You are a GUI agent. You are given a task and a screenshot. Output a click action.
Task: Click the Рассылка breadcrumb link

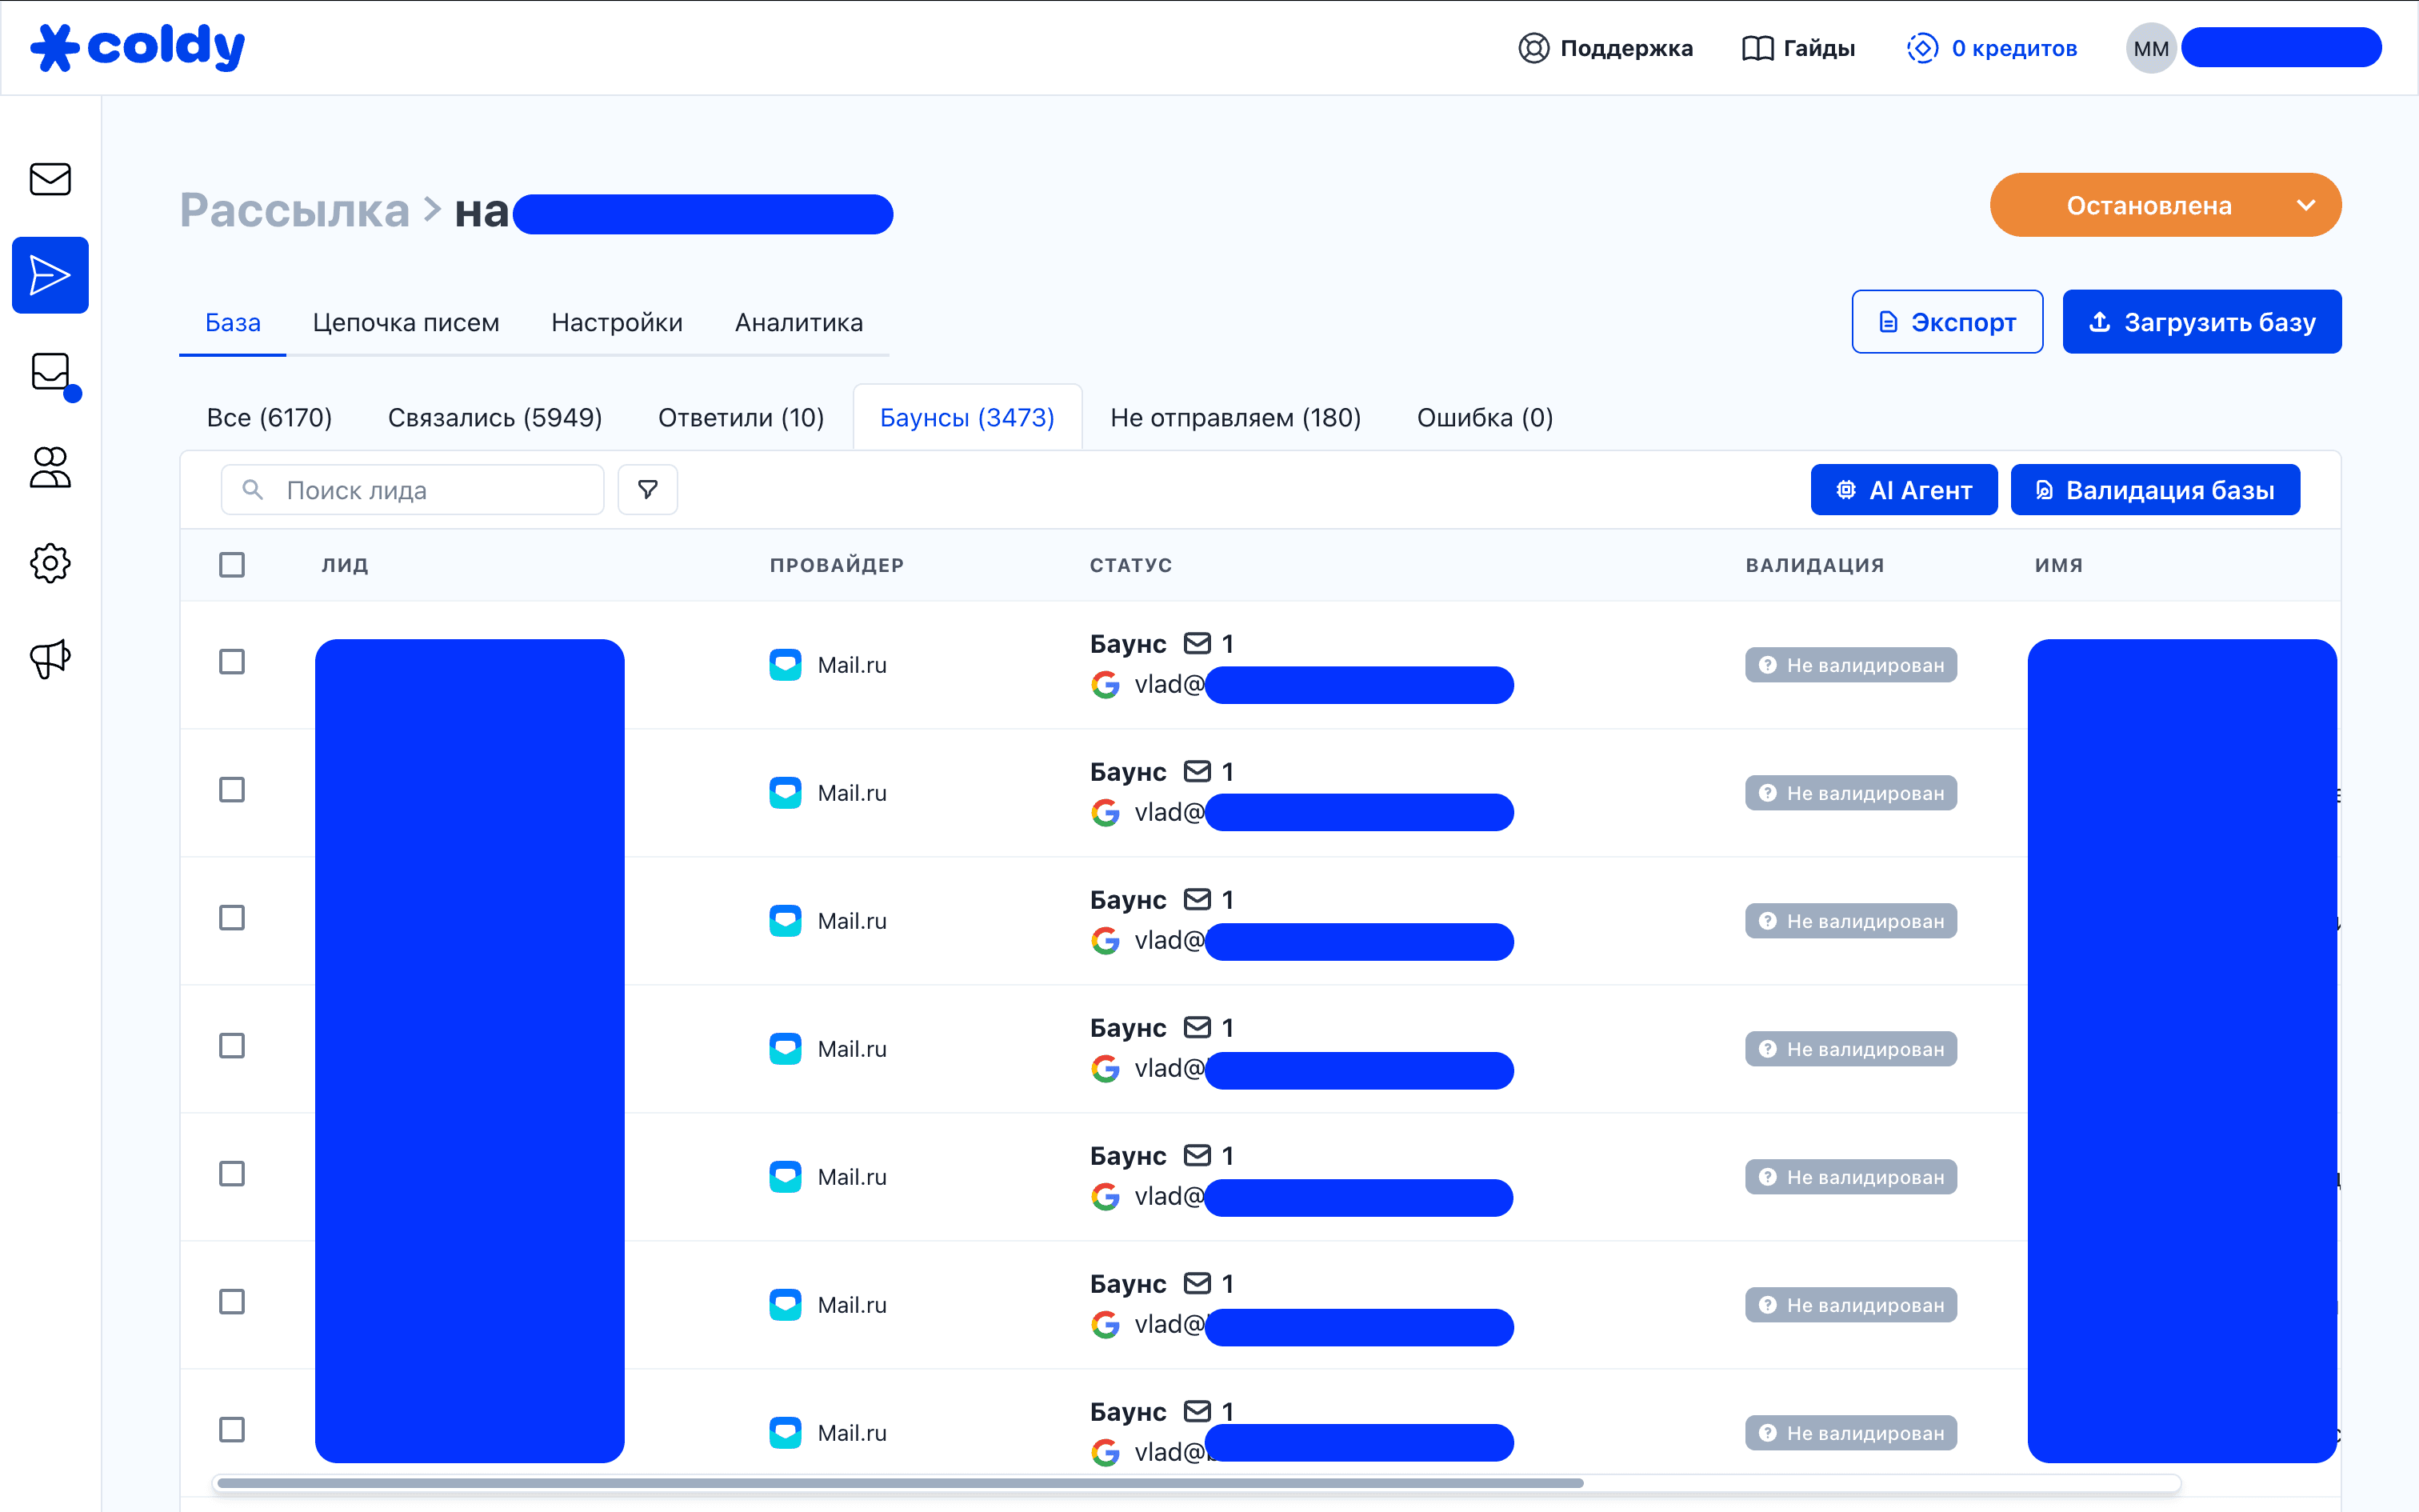(x=294, y=211)
